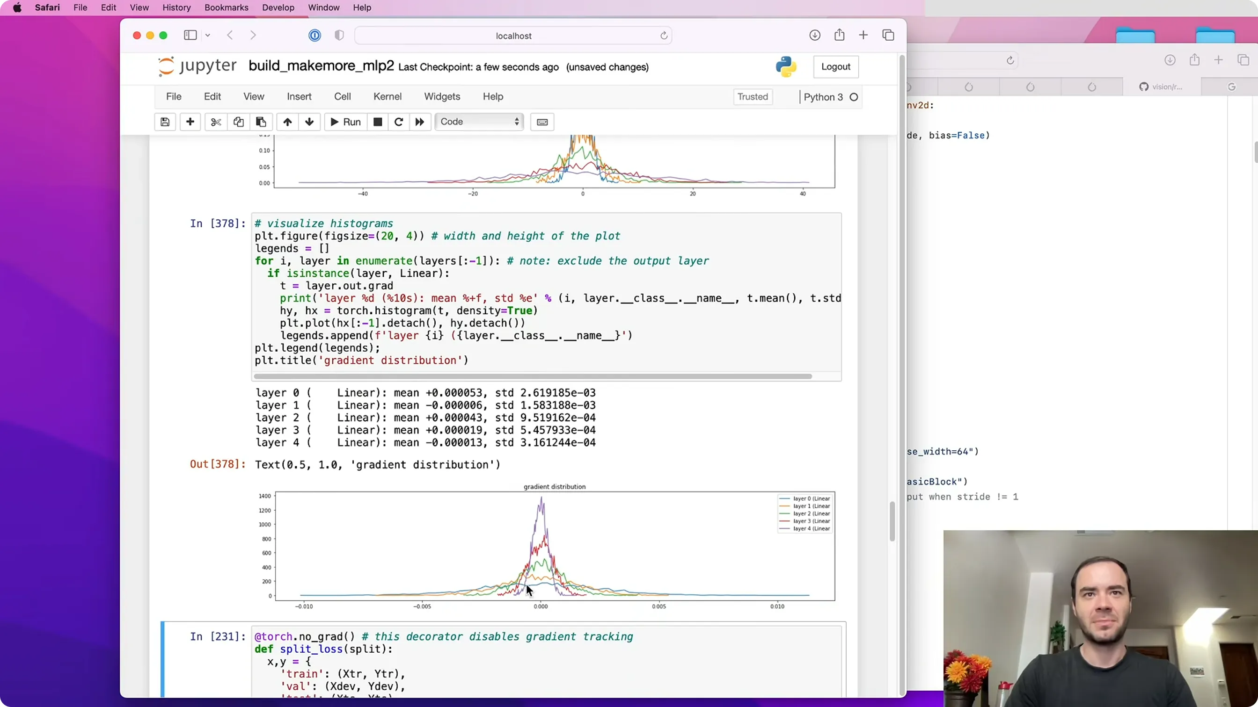Open the Jupyter View menu
This screenshot has height=707, width=1258.
[254, 97]
